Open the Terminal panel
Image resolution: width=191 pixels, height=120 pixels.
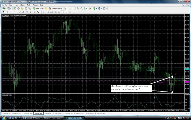(x=26, y=9)
